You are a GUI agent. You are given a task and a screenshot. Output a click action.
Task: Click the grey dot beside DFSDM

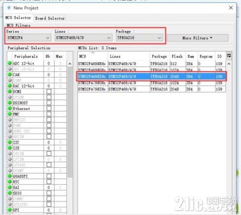pos(9,97)
